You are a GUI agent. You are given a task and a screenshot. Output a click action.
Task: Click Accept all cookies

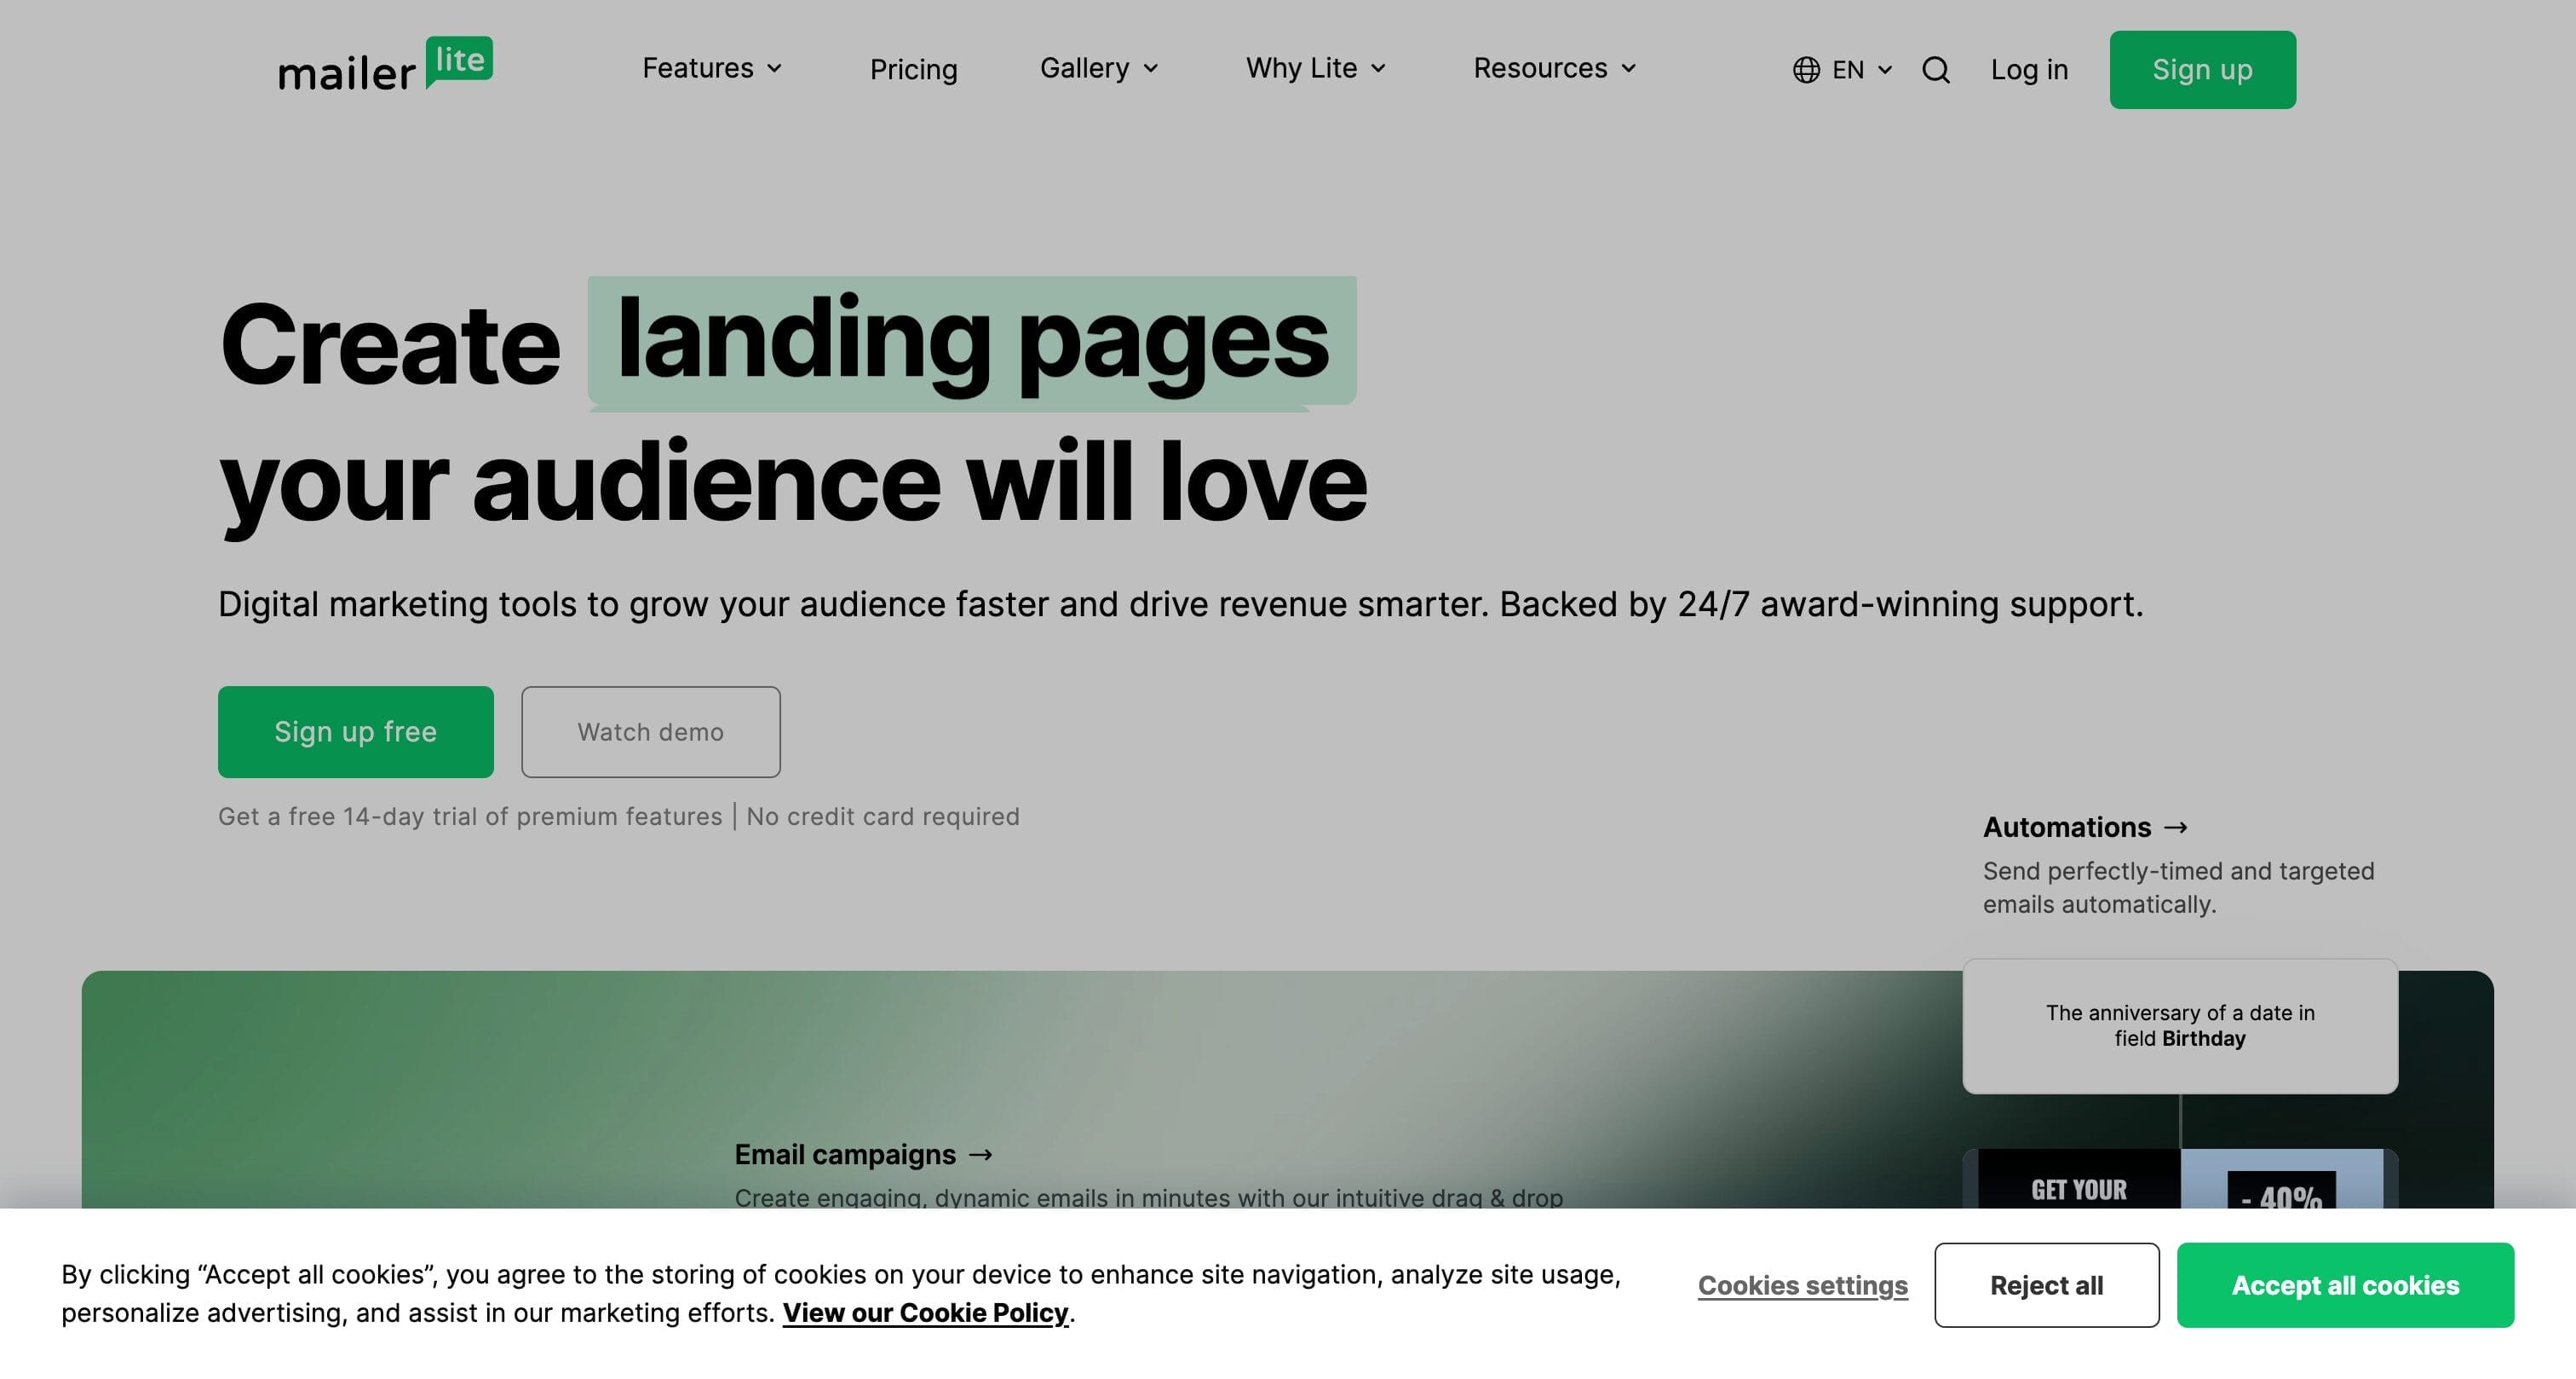pos(2345,1285)
